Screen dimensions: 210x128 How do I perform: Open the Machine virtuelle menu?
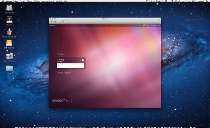(48, 1)
